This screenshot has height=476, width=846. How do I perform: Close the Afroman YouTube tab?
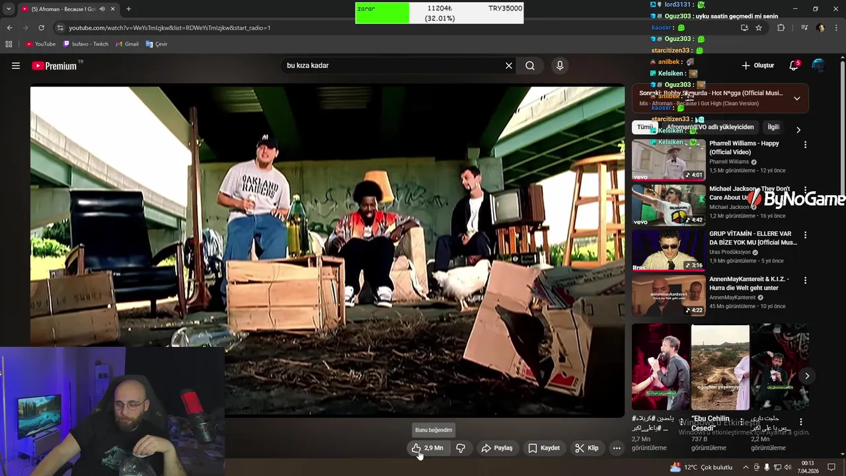point(112,9)
